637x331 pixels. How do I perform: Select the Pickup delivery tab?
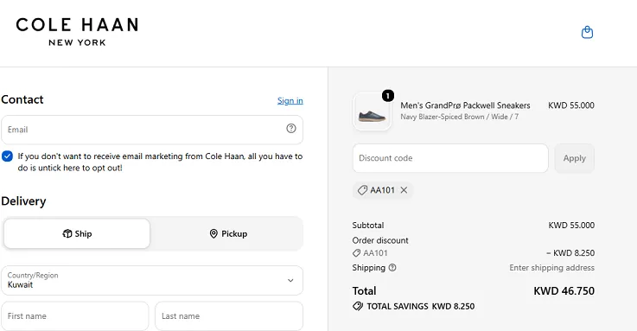click(228, 233)
